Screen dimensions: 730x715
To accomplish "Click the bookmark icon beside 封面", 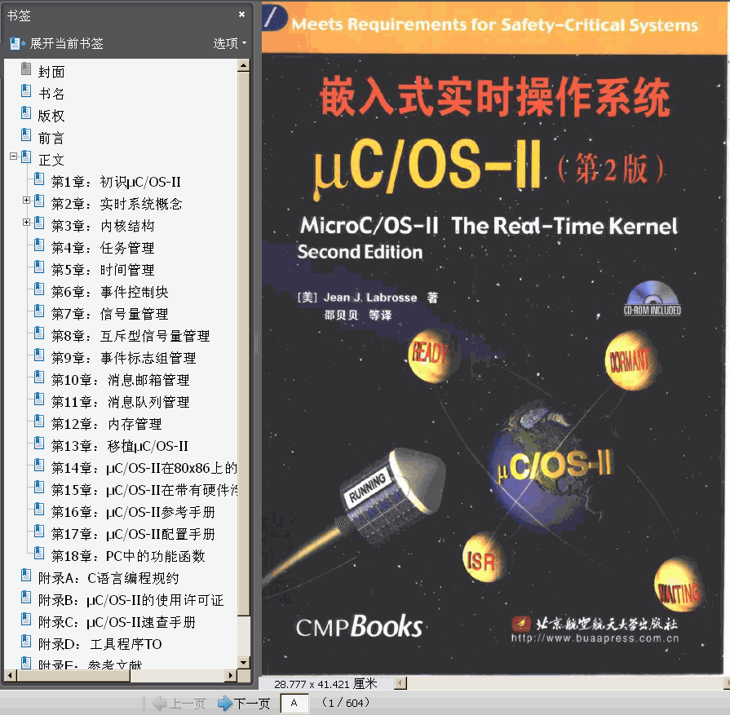I will (25, 70).
